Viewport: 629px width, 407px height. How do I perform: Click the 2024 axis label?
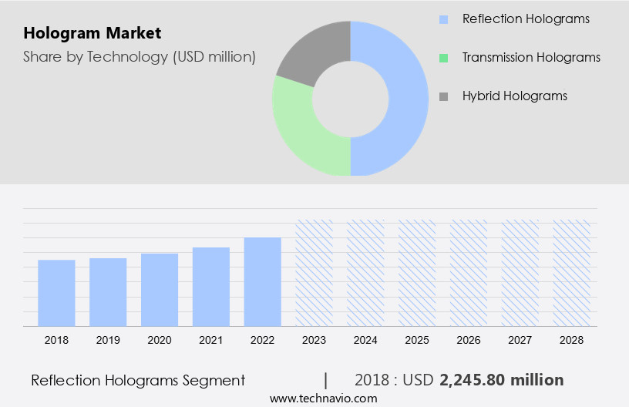tap(365, 340)
